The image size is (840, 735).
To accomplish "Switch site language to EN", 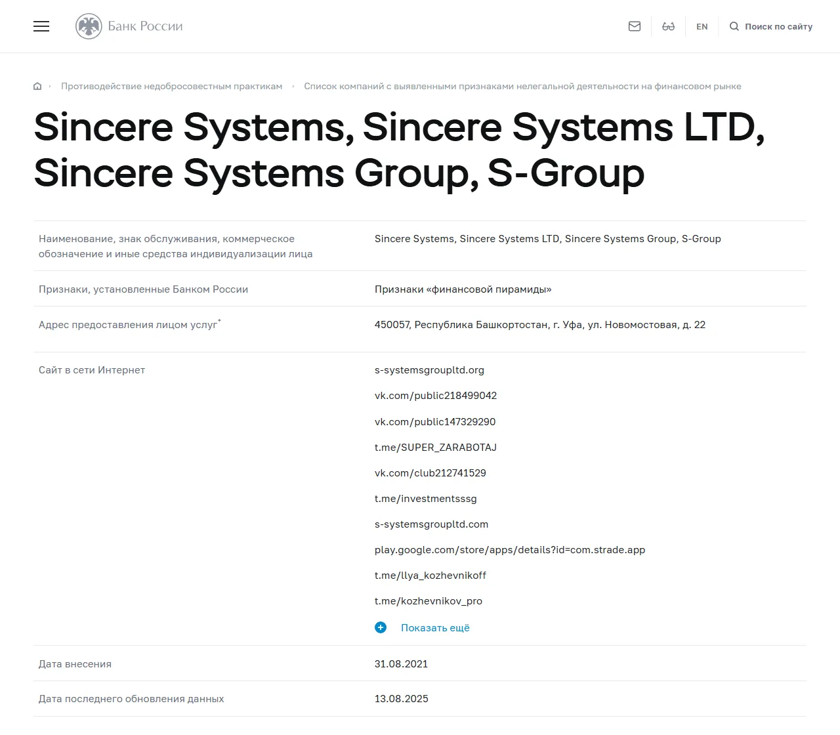I will tap(702, 26).
